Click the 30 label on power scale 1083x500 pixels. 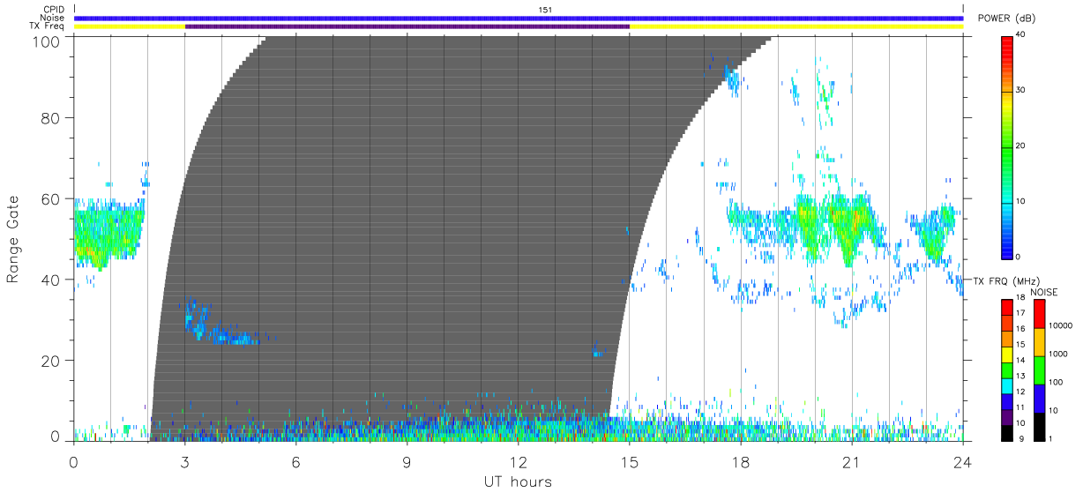(1021, 91)
